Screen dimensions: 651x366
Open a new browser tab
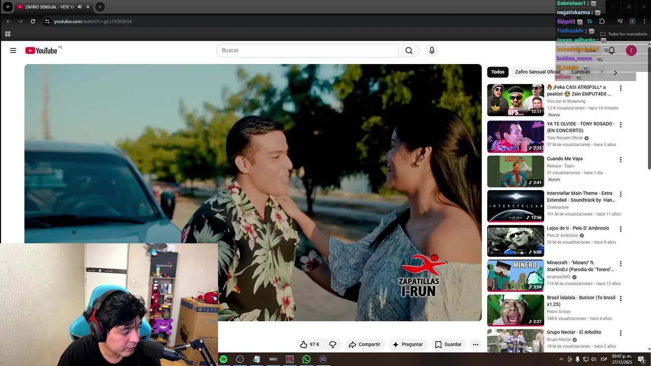coord(100,7)
